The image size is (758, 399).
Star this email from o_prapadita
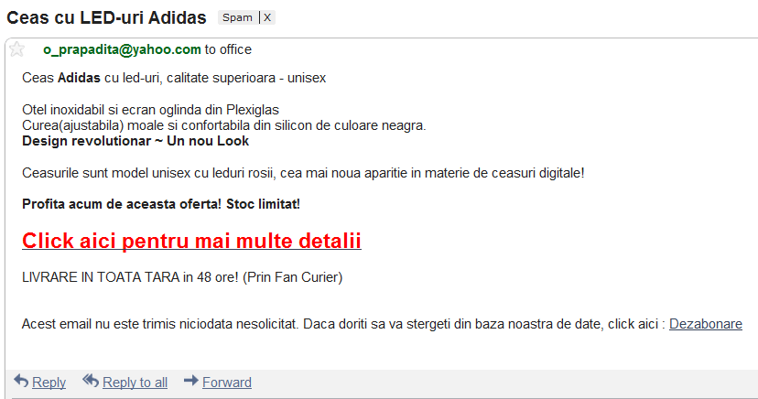(16, 49)
